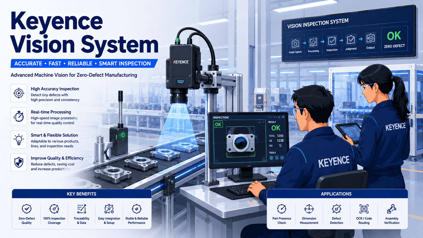Click the Output step icon on wall display
Viewport: 423px width, 238px height.
pos(370,38)
